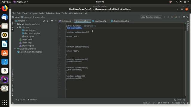Screen dimensions: 191x107
Task: Click read-only lock icon in status bar
Action: 184,103
